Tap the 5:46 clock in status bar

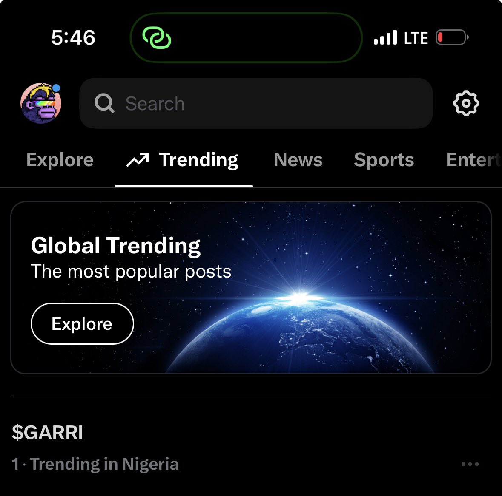73,37
